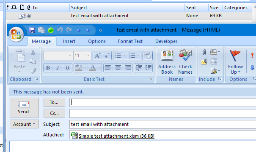This screenshot has width=256, height=152.
Task: Click into the To recipients field
Action: 162,102
